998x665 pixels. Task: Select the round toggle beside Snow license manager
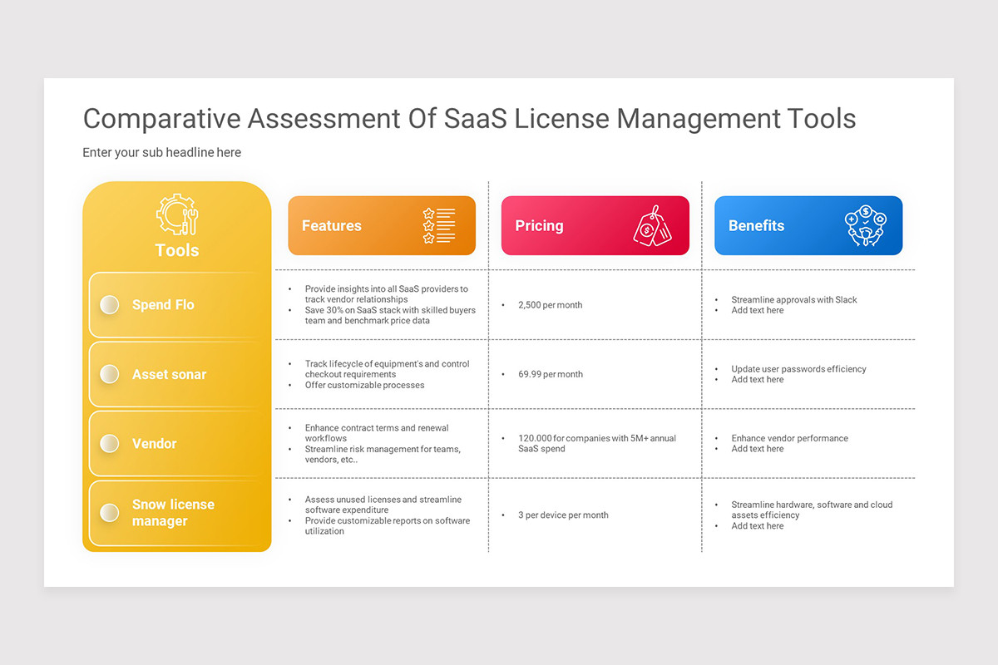coord(109,513)
